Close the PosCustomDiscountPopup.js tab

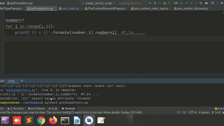(127, 8)
